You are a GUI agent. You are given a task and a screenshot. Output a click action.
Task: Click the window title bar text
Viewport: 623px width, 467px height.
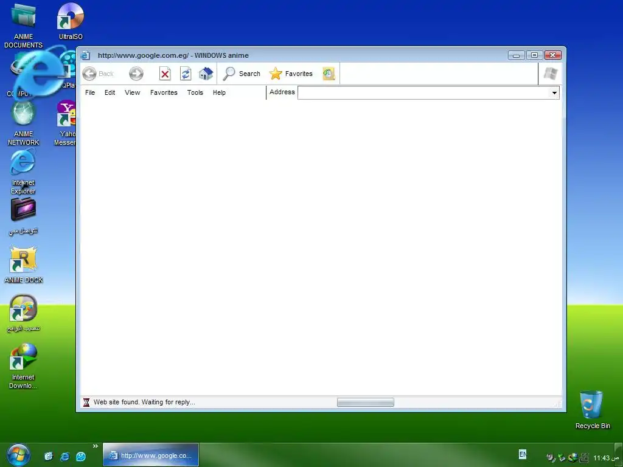click(x=173, y=55)
